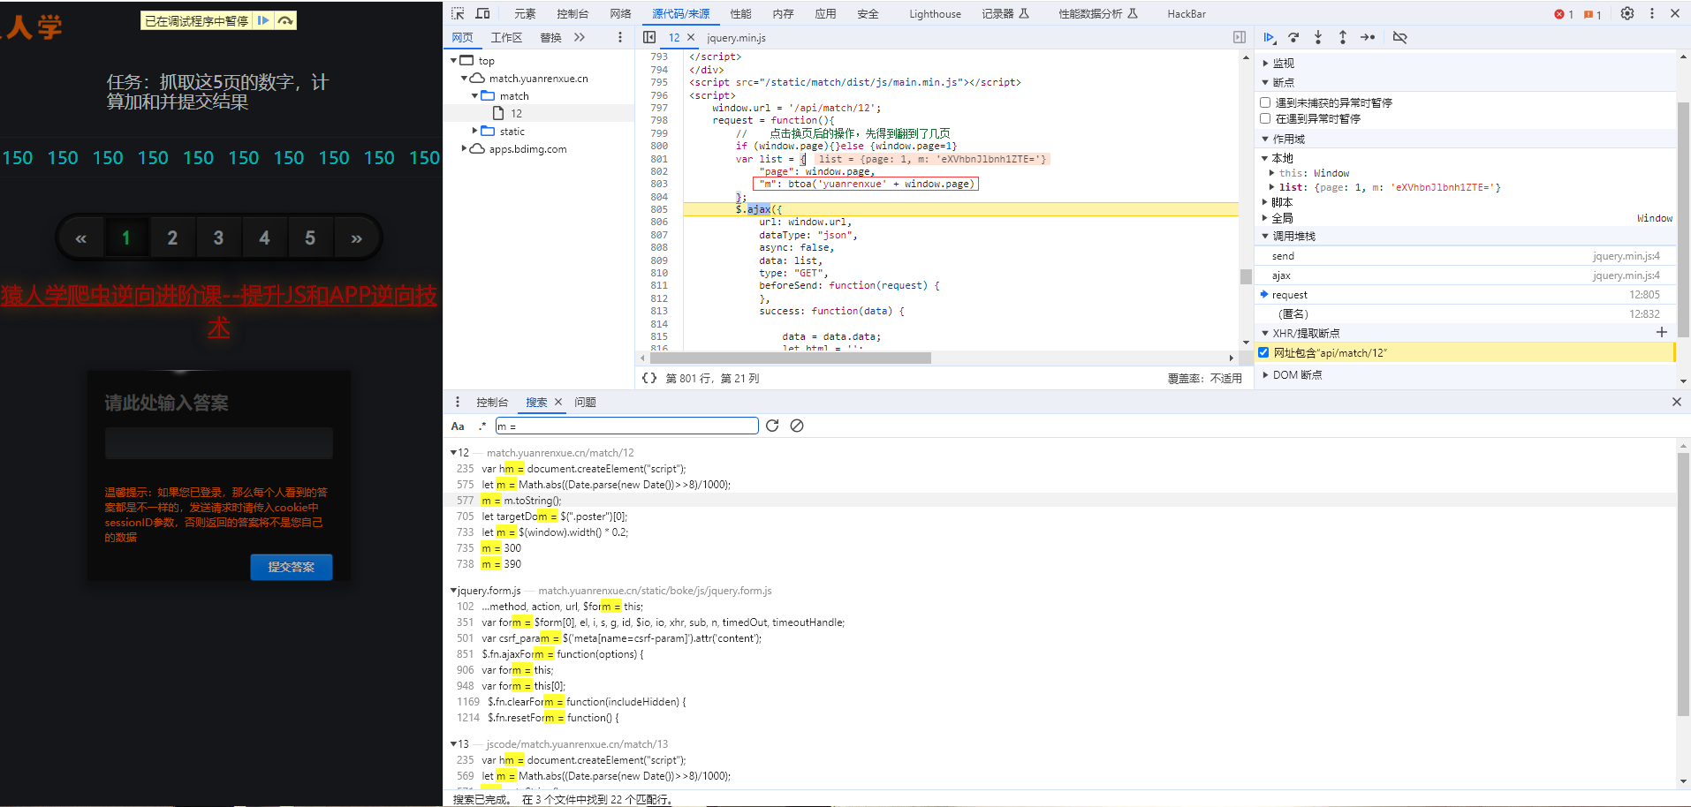The width and height of the screenshot is (1691, 807).
Task: Expand the 全局 scope entry
Action: [x=1264, y=218]
